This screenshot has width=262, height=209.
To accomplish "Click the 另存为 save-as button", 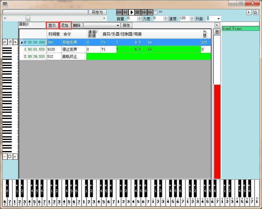I will tap(97, 12).
